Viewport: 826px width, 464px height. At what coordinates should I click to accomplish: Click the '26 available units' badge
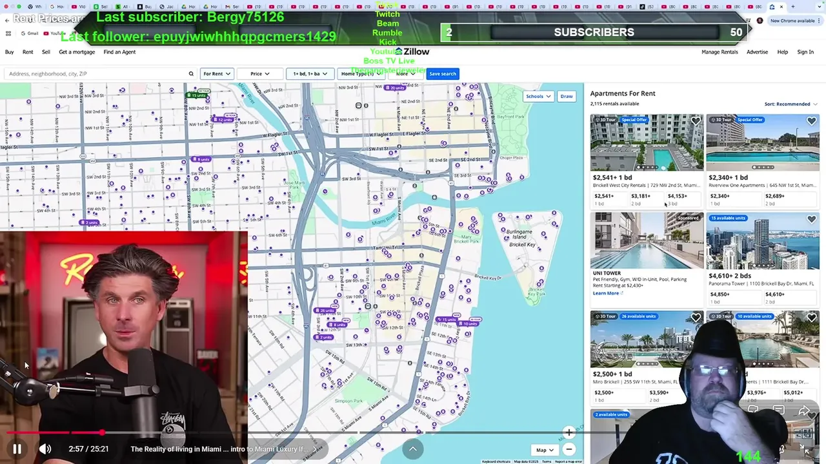click(x=639, y=316)
